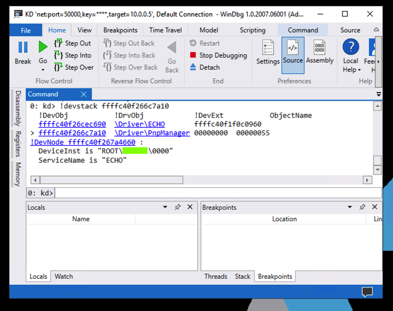Click the ffffc40f266c7a10 device object link
The height and width of the screenshot is (311, 393).
[72, 133]
